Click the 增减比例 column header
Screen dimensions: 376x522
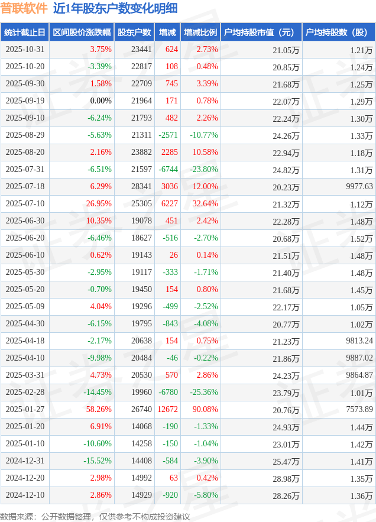coord(200,33)
